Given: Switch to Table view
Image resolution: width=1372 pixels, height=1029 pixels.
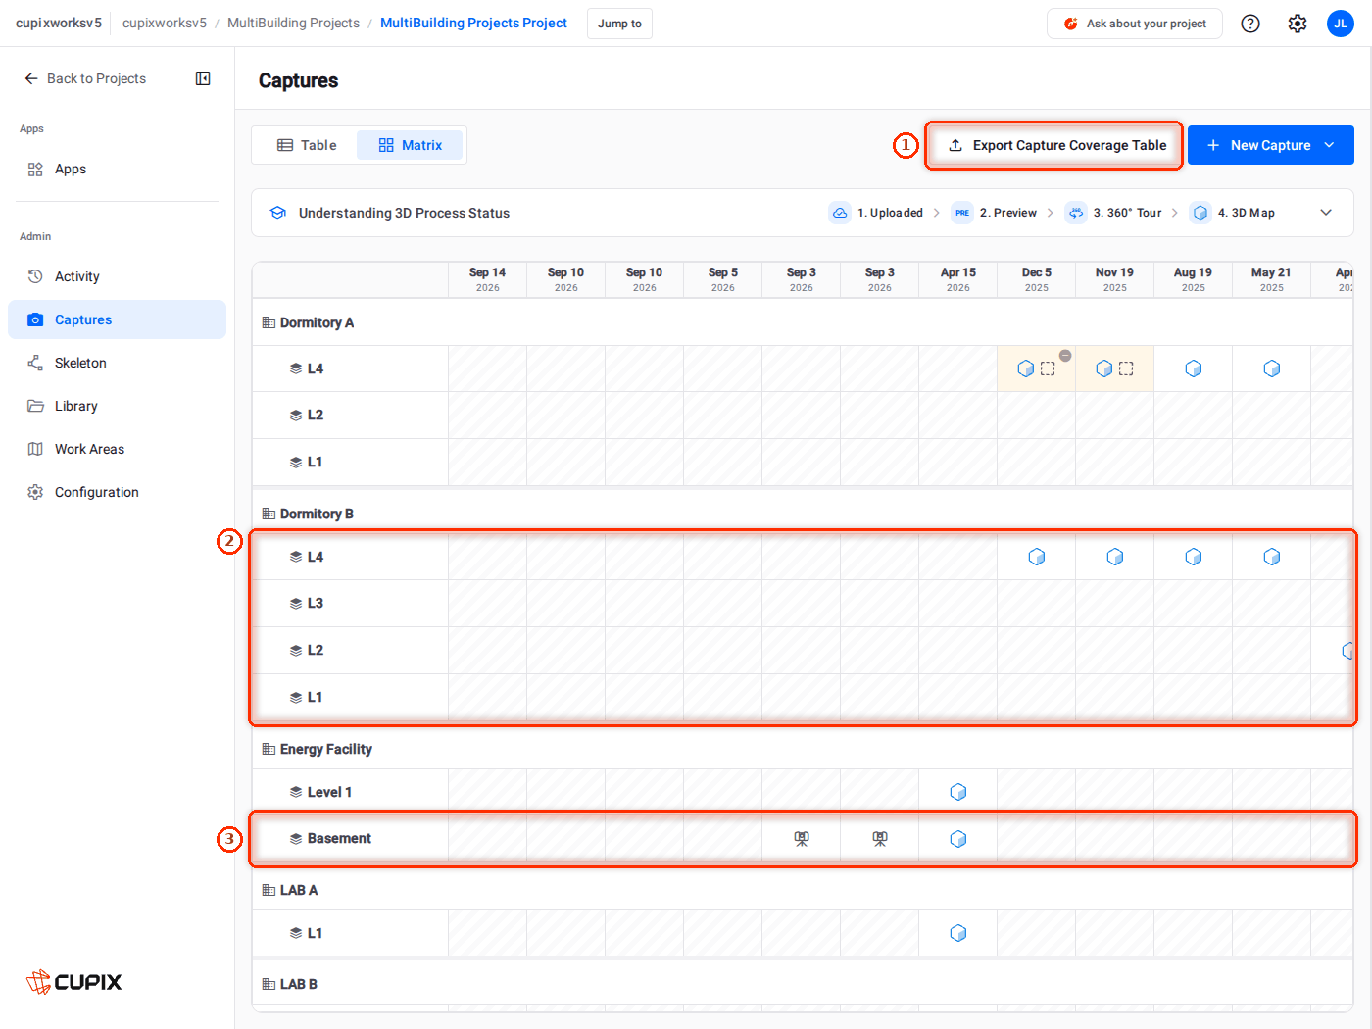Looking at the screenshot, I should (307, 145).
